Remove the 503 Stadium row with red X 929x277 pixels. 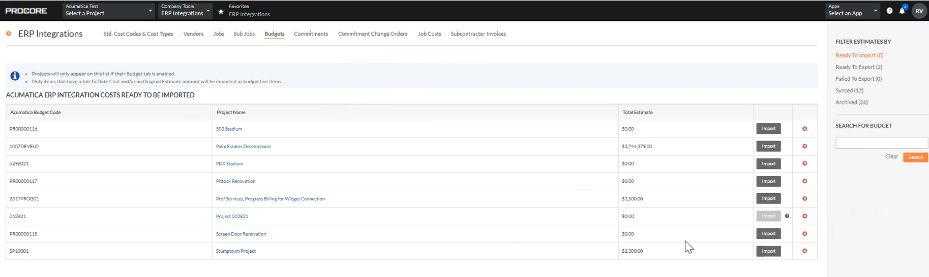(x=804, y=129)
